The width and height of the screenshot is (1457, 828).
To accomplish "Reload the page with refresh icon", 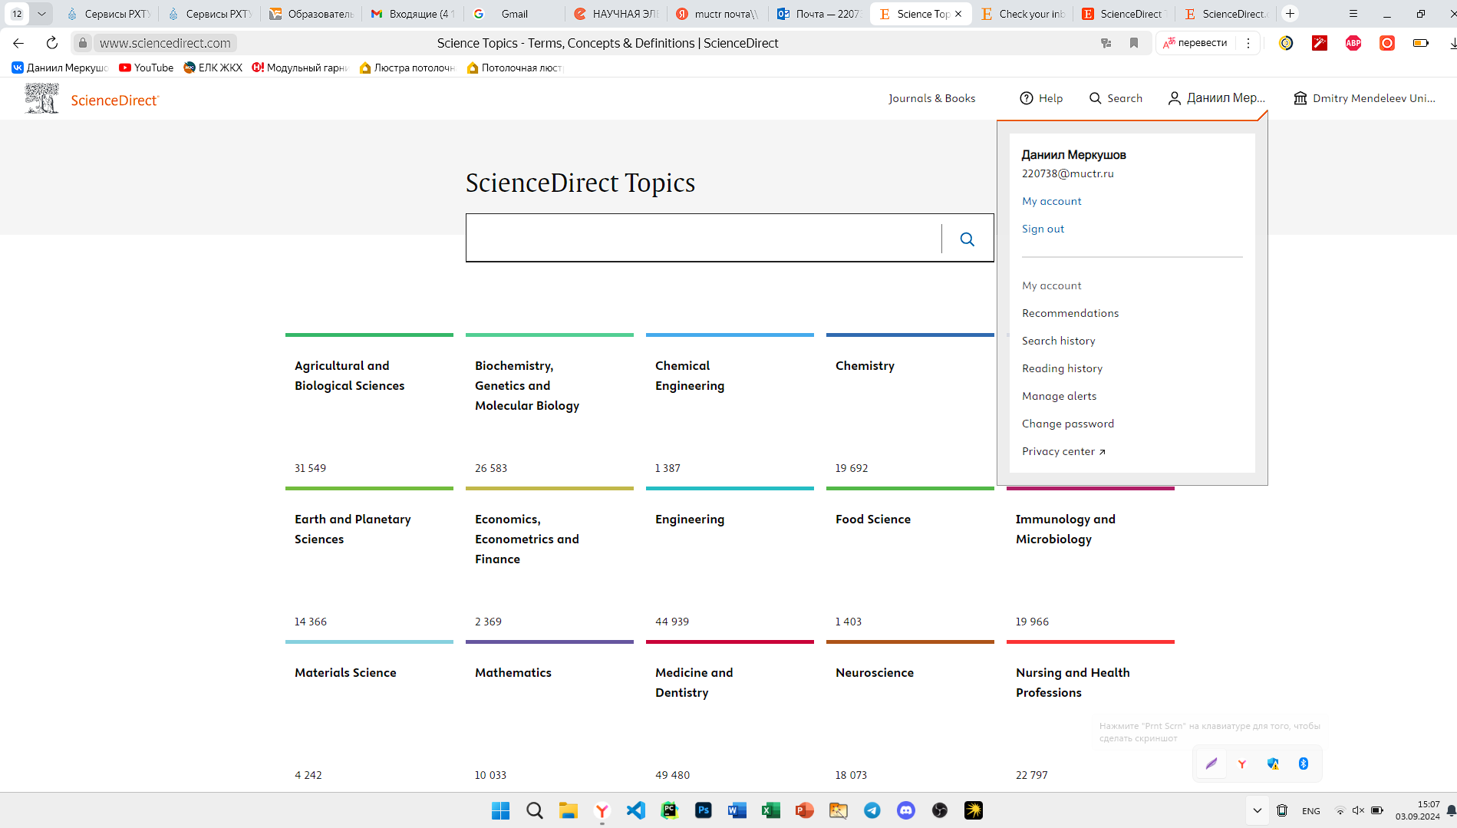I will 52,43.
